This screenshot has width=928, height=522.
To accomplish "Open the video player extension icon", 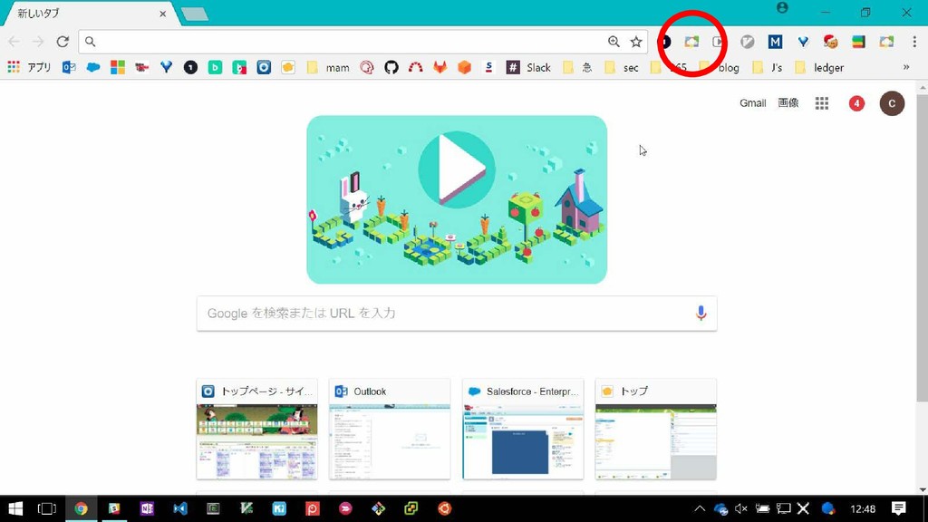I will click(718, 42).
